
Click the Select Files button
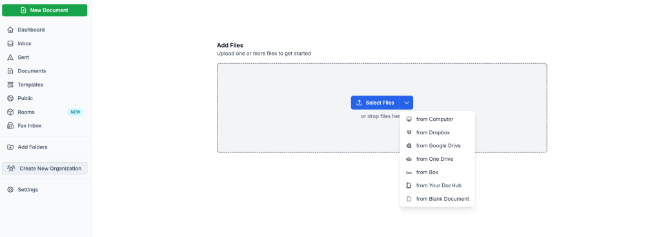(375, 103)
